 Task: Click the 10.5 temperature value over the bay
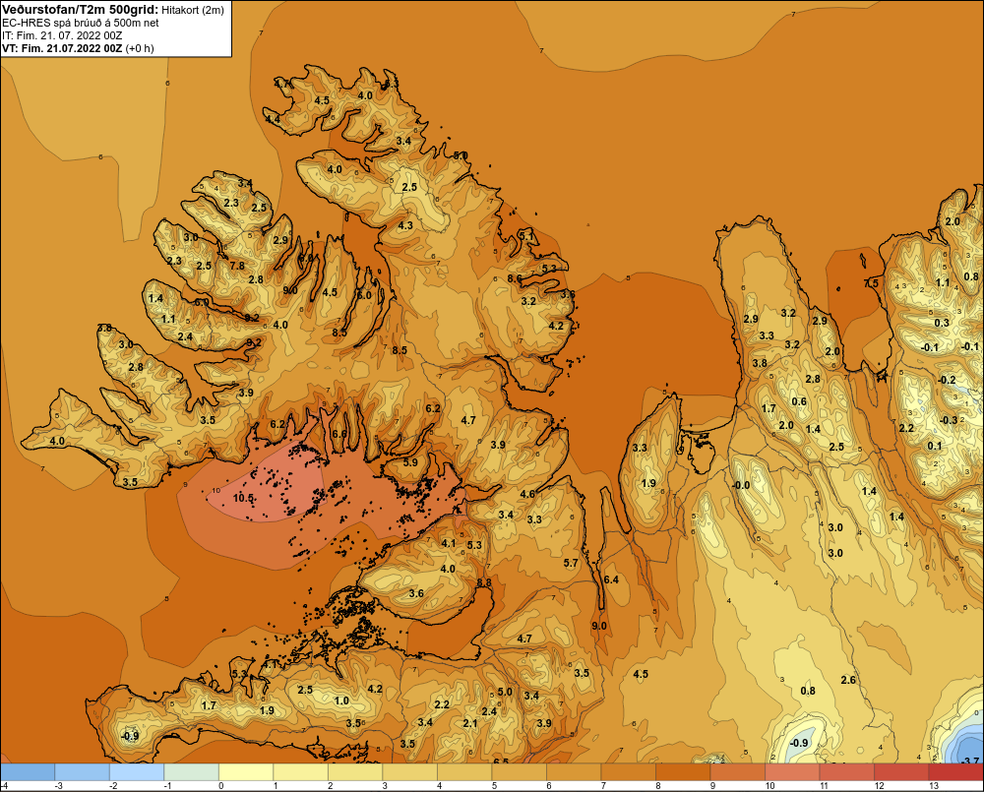[243, 498]
